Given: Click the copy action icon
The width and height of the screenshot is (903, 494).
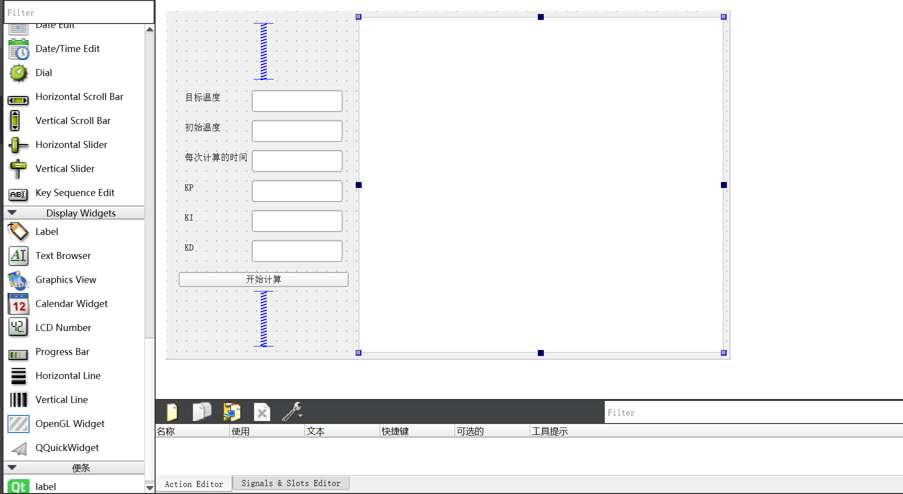Looking at the screenshot, I should point(202,411).
